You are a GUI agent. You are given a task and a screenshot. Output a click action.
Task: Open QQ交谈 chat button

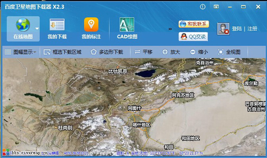click(193, 37)
